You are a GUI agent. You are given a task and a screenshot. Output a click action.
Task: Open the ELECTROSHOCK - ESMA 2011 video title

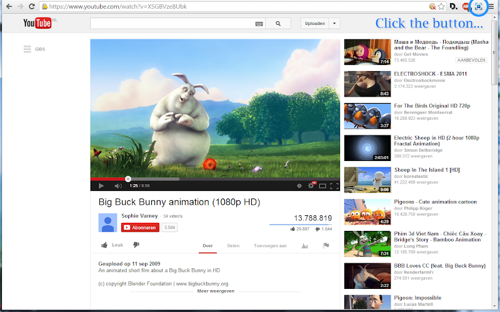coord(430,74)
